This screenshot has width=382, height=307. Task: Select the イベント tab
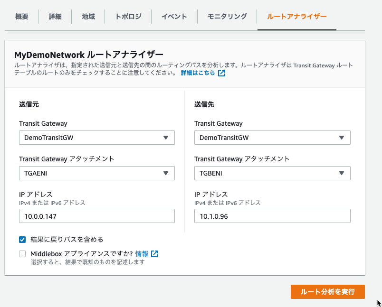click(x=174, y=17)
